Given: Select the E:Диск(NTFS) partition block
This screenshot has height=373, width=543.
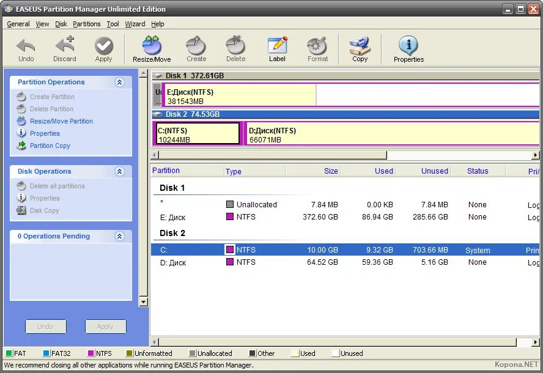Looking at the screenshot, I should [350, 95].
